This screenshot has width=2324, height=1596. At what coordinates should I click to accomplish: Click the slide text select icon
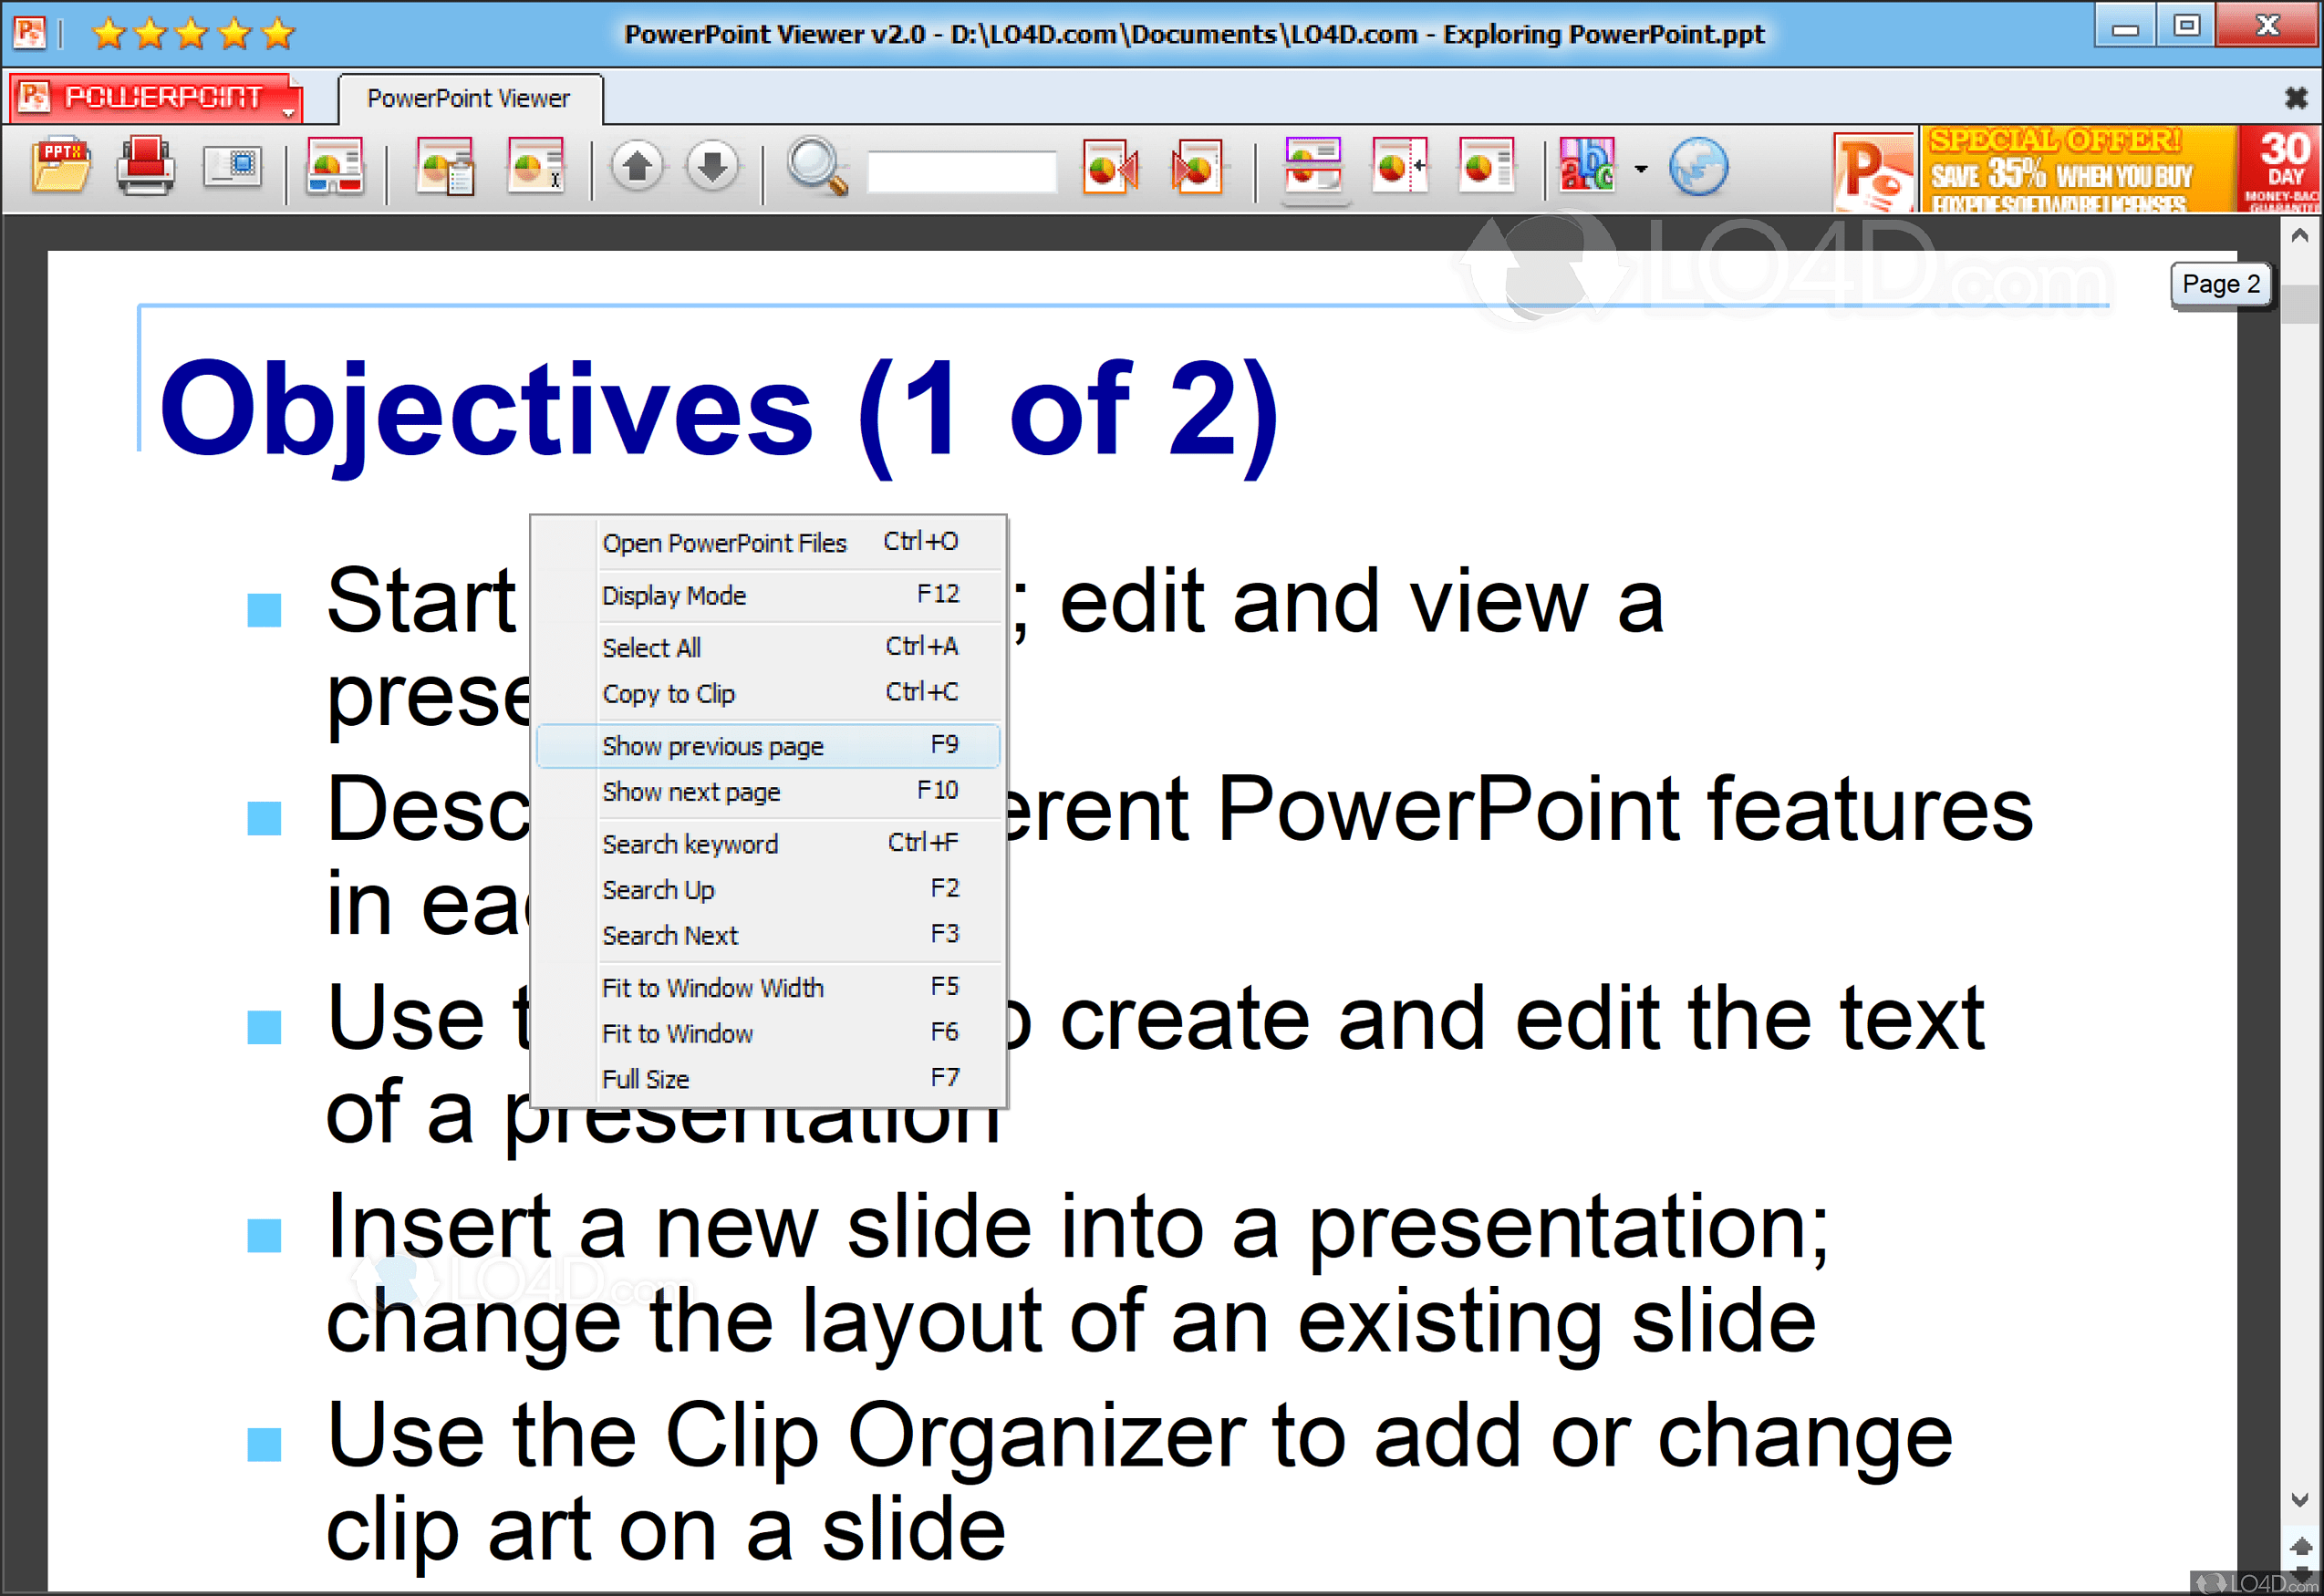tap(536, 166)
